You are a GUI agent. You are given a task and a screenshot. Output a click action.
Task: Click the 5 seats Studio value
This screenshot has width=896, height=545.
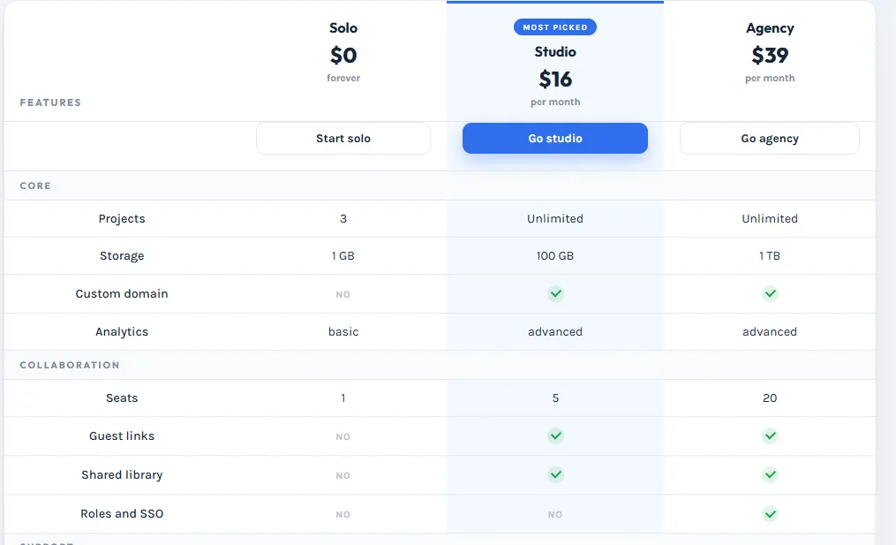pyautogui.click(x=555, y=398)
